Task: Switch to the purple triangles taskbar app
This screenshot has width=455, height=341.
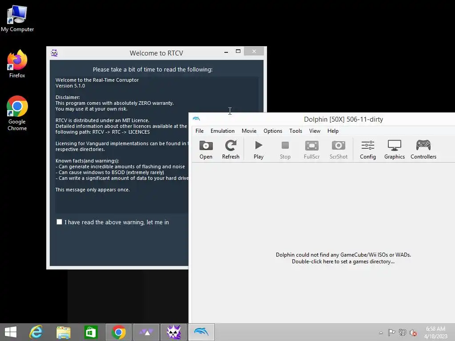Action: click(146, 332)
